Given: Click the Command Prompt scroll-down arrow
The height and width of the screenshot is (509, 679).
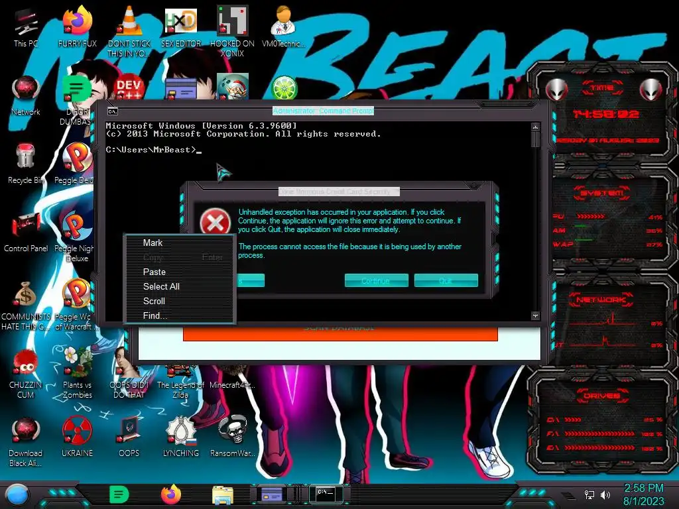Looking at the screenshot, I should (x=535, y=315).
